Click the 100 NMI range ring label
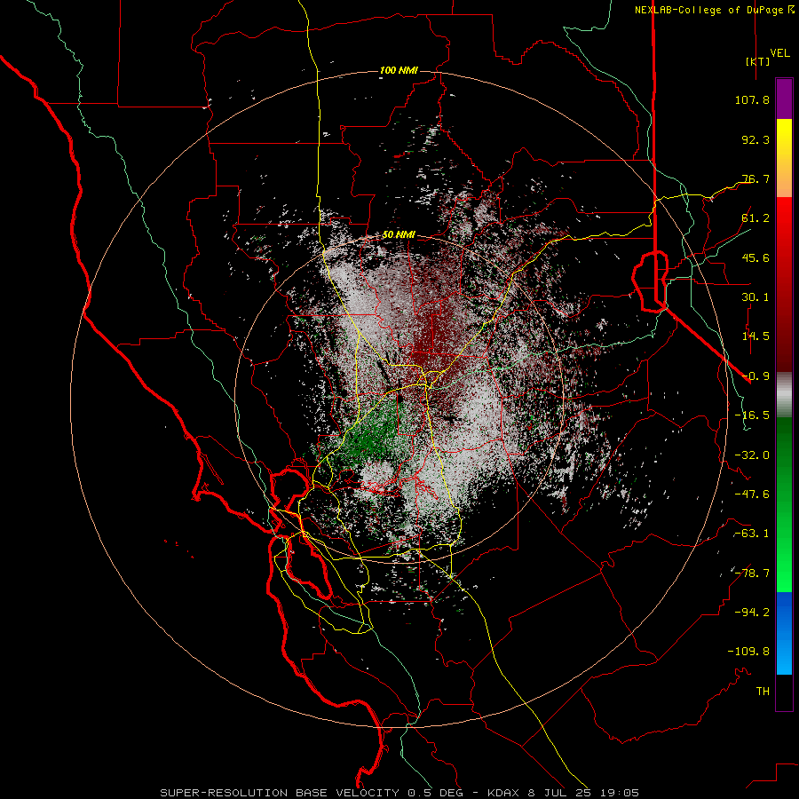The width and height of the screenshot is (799, 799). coord(399,70)
